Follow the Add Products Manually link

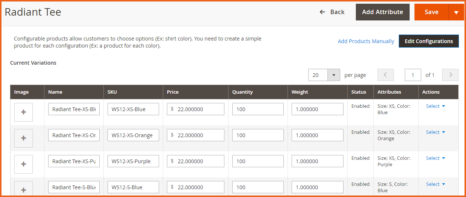(366, 41)
